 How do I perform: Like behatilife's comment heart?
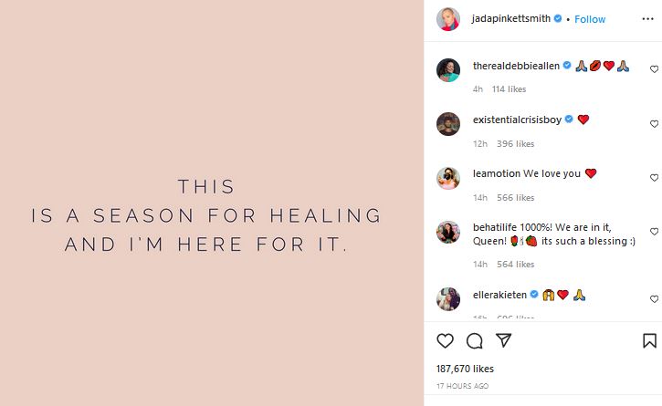tap(654, 231)
